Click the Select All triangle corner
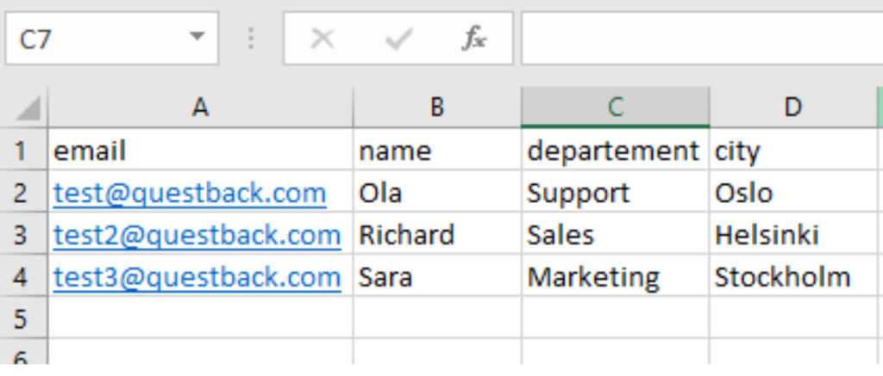 point(24,108)
